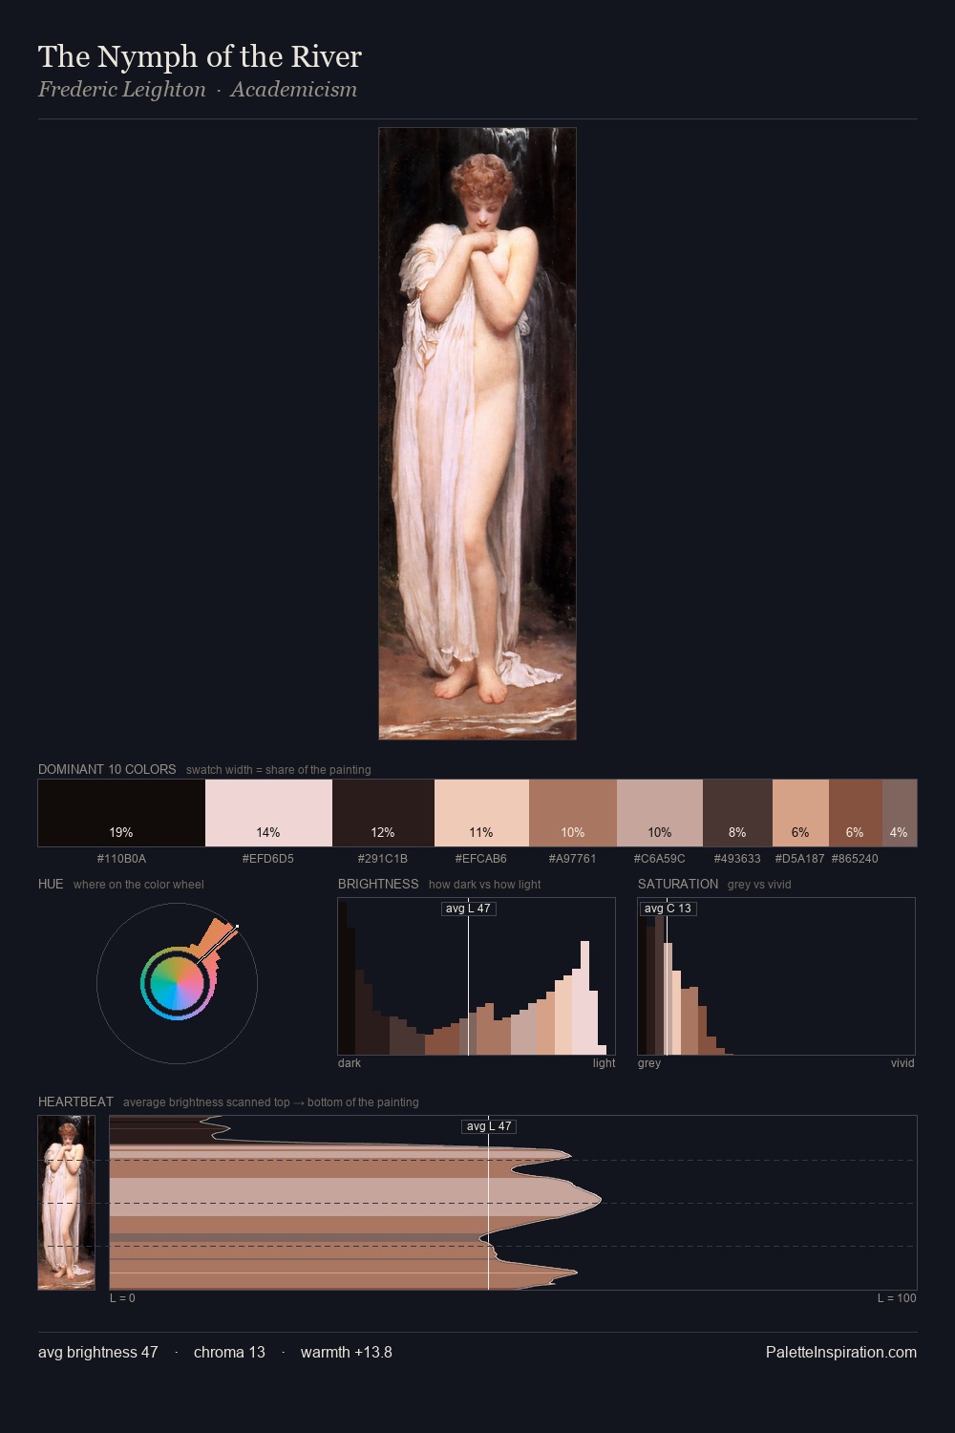Select the #D5A187 tan swatch

[x=800, y=813]
